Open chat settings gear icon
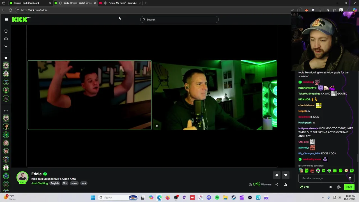The image size is (359, 202). pyautogui.click(x=330, y=187)
